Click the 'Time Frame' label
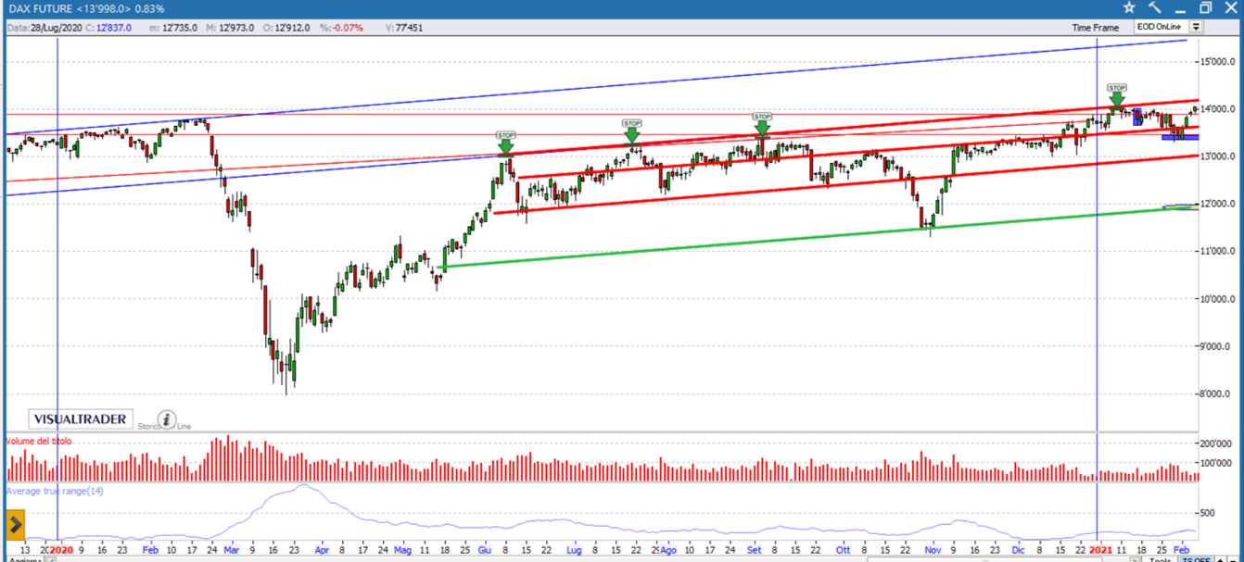Screen dimensions: 1244x562 (1096, 28)
